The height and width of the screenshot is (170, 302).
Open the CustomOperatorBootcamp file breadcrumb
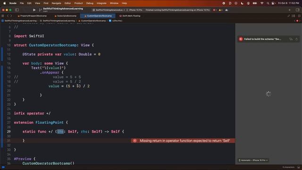[x=92, y=21]
